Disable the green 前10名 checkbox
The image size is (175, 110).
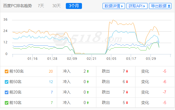pyautogui.click(x=7, y=103)
